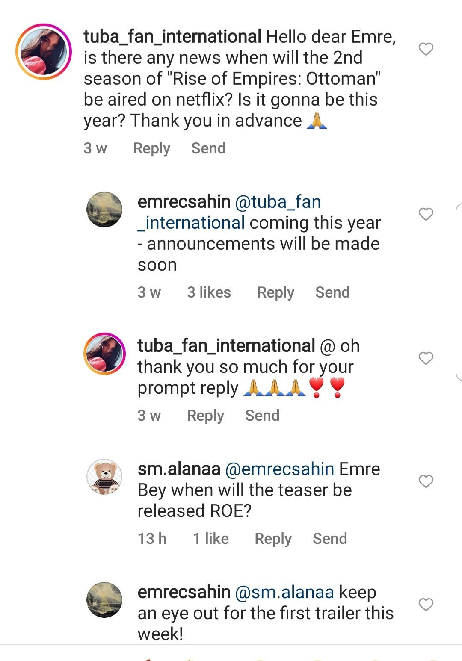Screen dimensions: 462x661
Task: Open the @emrecsahin mention in sm.alanaa's comment
Action: tap(279, 469)
